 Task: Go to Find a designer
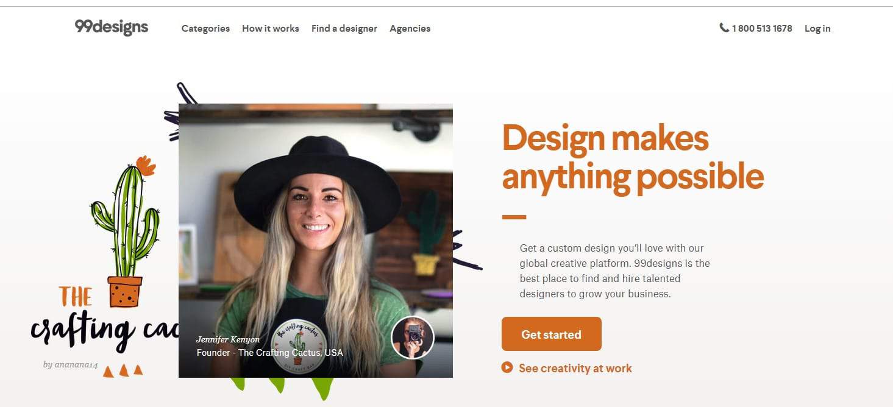tap(344, 29)
